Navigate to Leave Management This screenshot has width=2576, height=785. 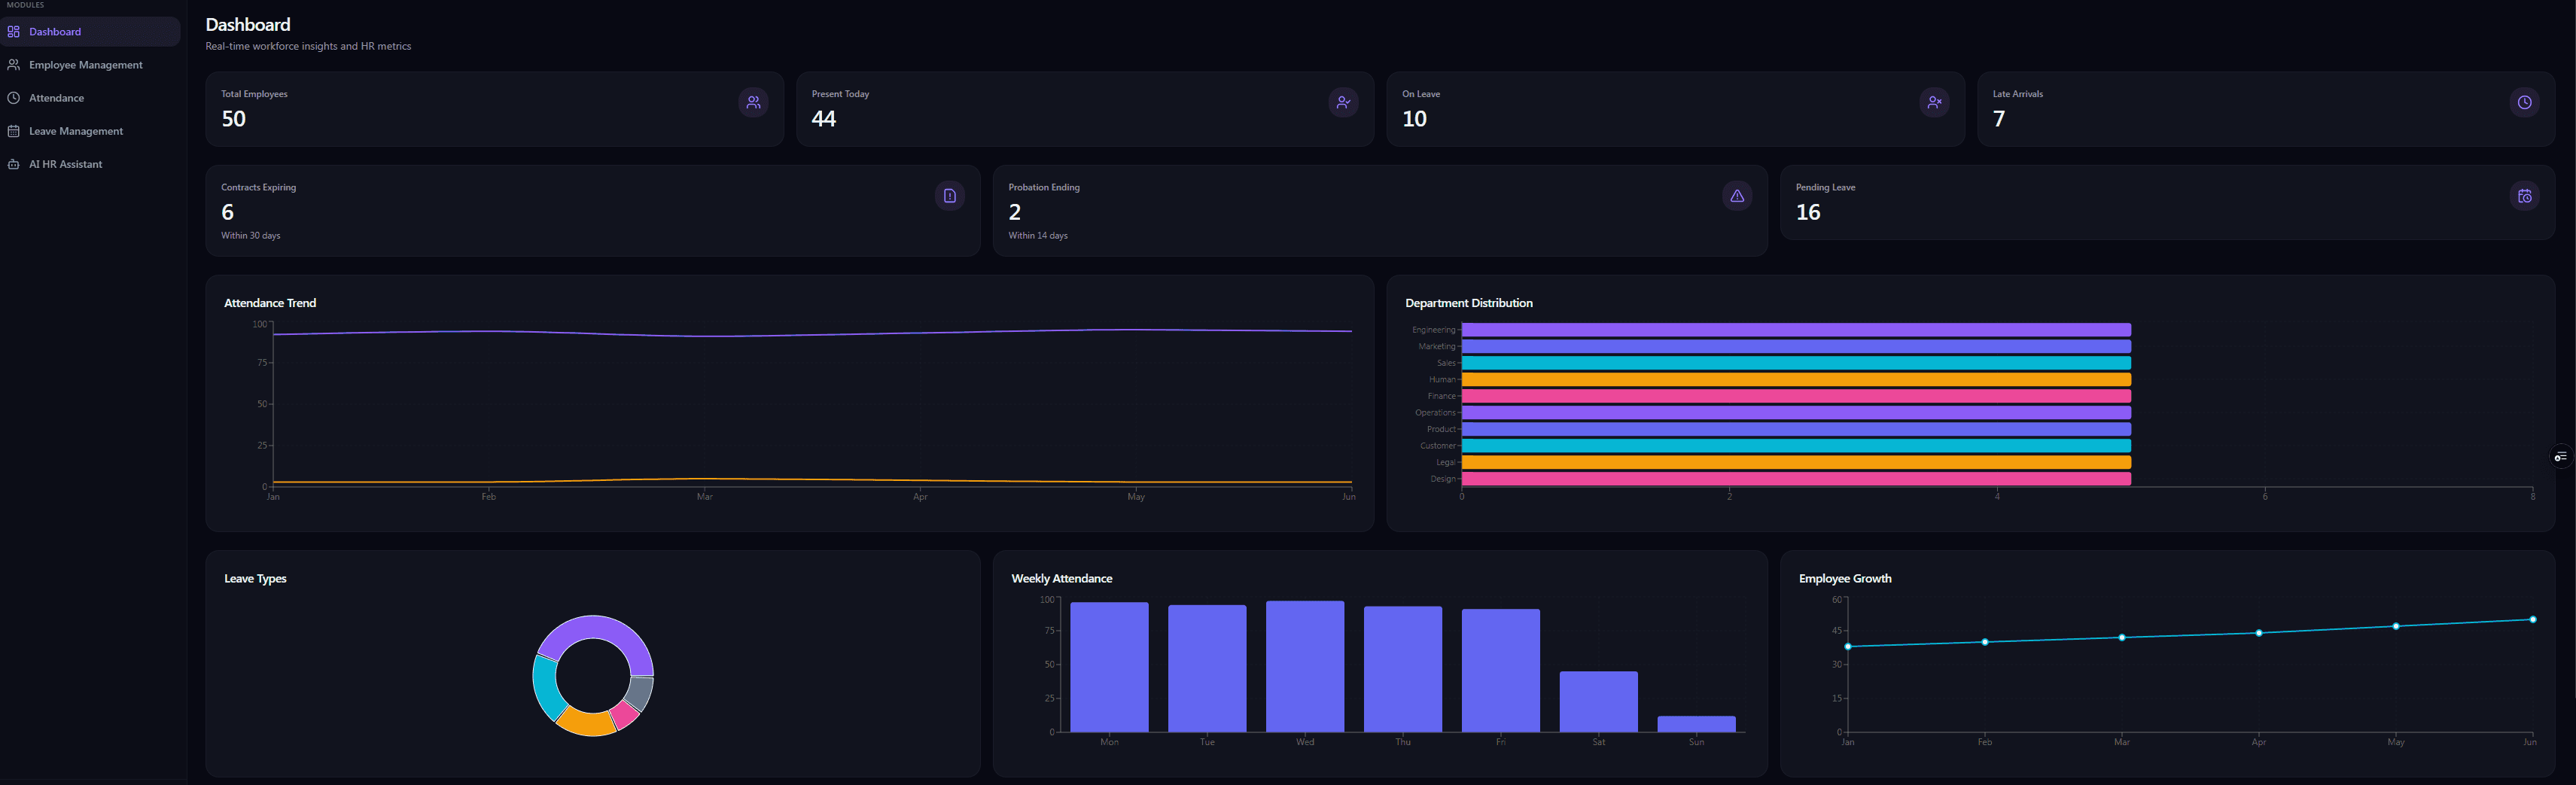pos(90,131)
